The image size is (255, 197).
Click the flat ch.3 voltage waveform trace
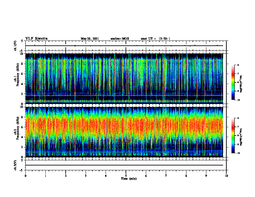[x=124, y=165]
